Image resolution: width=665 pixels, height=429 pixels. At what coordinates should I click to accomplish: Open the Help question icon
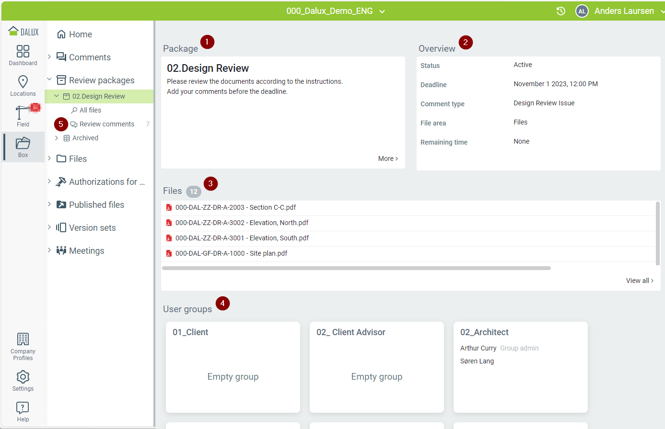tap(23, 408)
